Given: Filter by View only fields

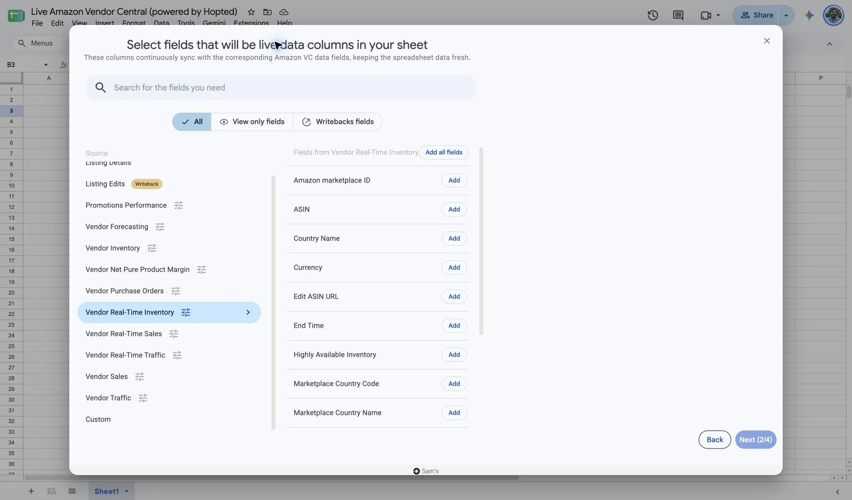Looking at the screenshot, I should coord(252,122).
